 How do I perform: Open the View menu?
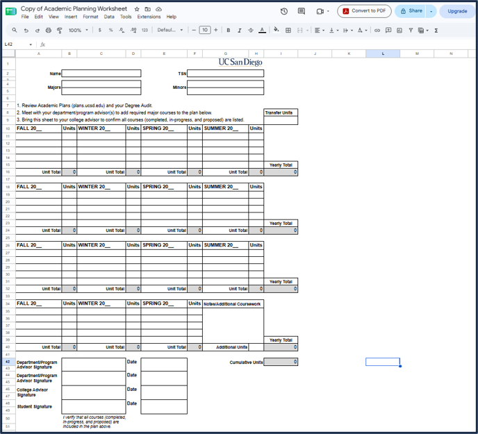pyautogui.click(x=53, y=17)
